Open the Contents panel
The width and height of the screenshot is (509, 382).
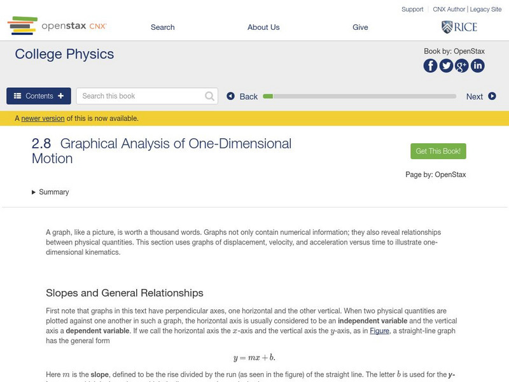[39, 96]
